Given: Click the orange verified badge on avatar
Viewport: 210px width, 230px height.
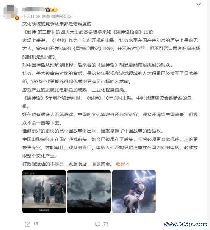Looking at the screenshot, I should (x=17, y=18).
